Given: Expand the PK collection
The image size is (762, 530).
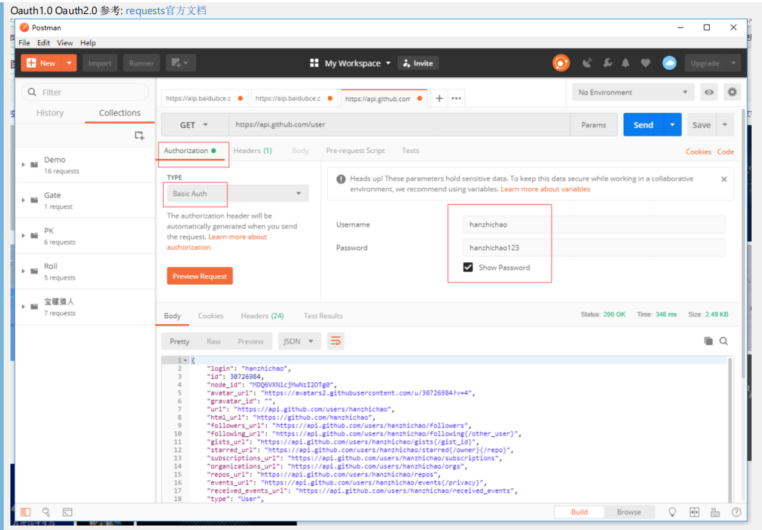Looking at the screenshot, I should pyautogui.click(x=23, y=236).
